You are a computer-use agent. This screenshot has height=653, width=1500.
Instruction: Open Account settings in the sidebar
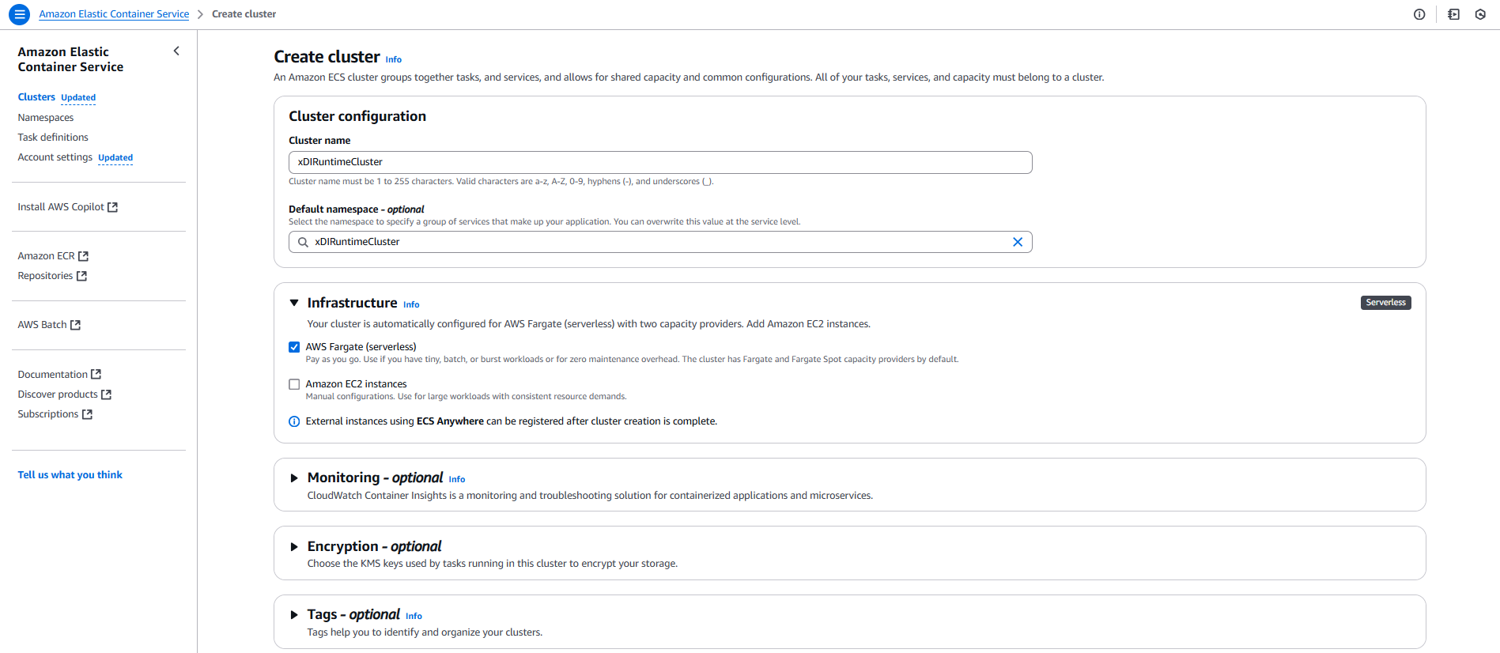pyautogui.click(x=55, y=157)
